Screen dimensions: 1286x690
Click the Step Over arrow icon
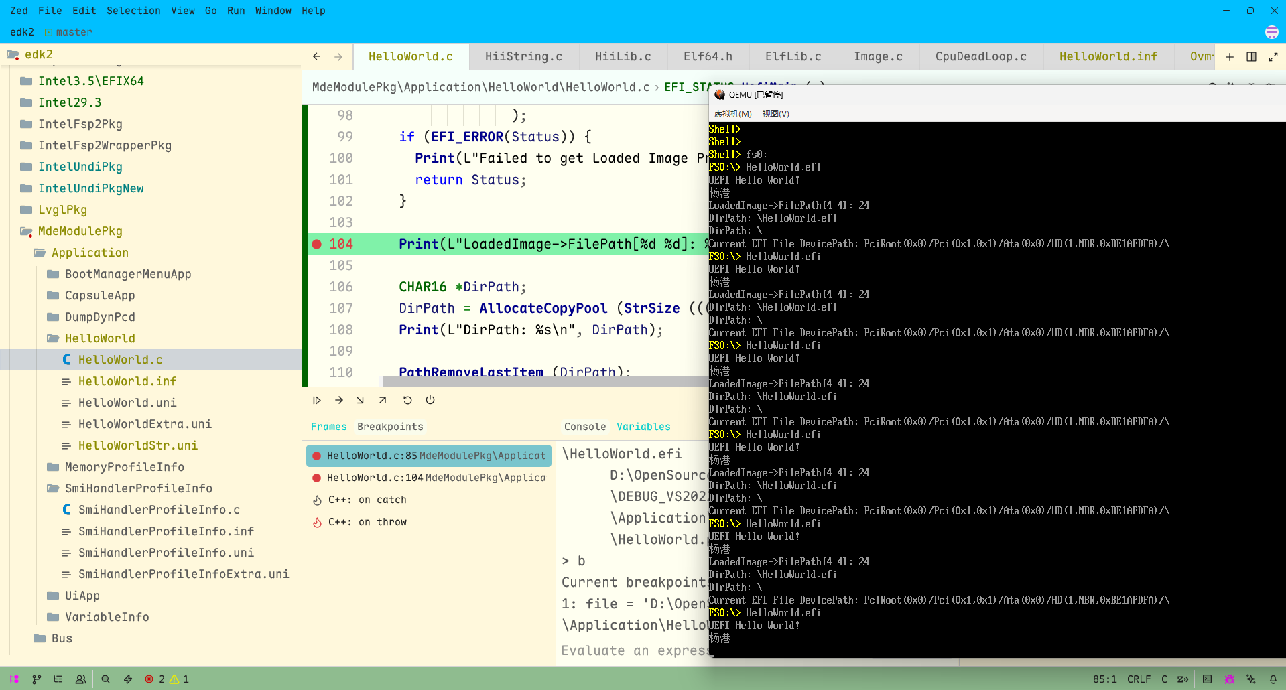click(x=339, y=400)
